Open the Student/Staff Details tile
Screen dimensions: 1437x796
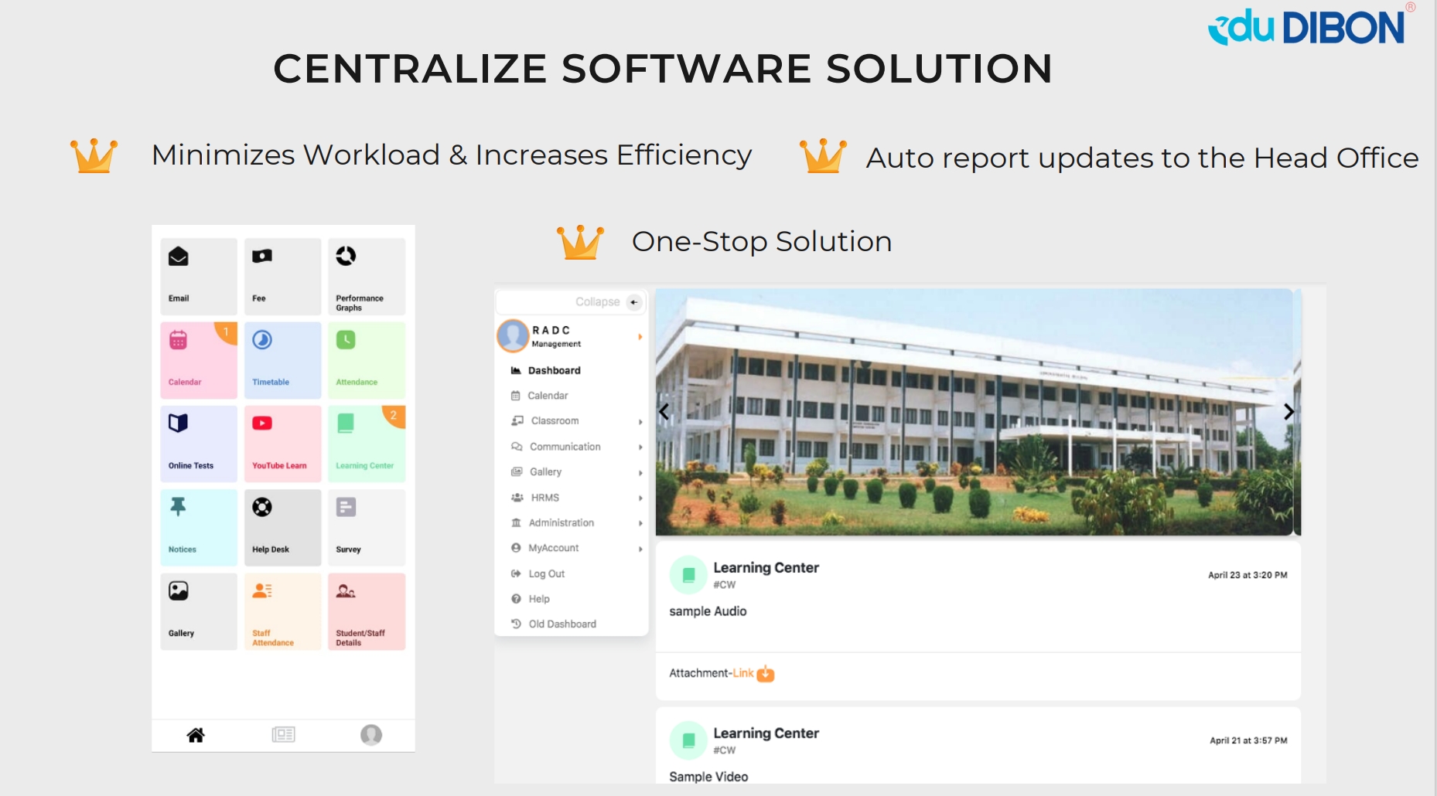367,611
